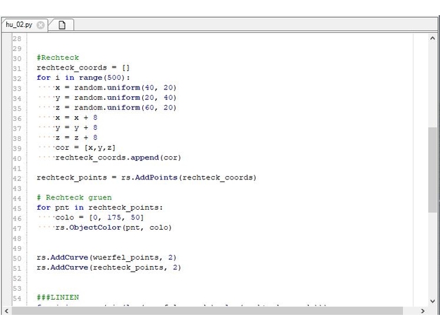Click the rs.AddPoints(rechteck_coords) line
Viewport: 440px width, 330px height.
(146, 177)
